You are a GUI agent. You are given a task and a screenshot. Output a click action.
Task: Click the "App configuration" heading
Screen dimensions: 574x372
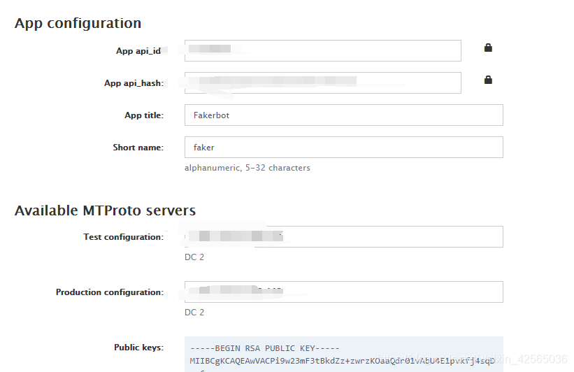[x=78, y=23]
